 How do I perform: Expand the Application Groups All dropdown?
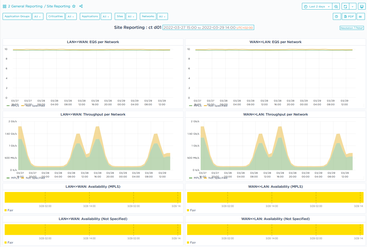click(x=38, y=17)
